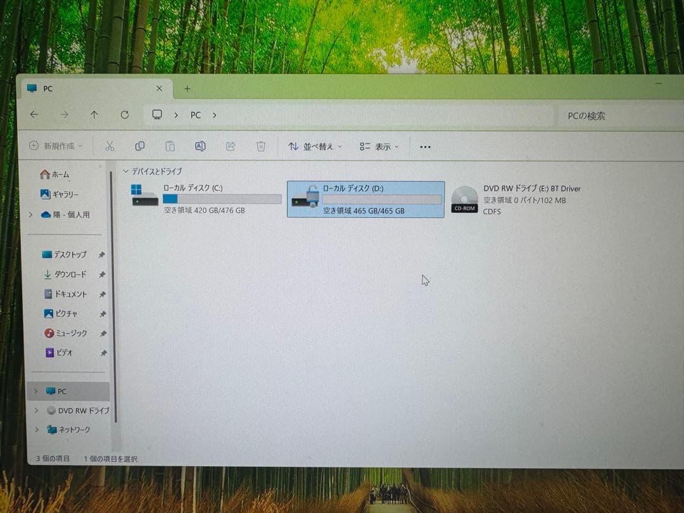Click the Delete trash icon
The height and width of the screenshot is (513, 684).
pos(260,146)
